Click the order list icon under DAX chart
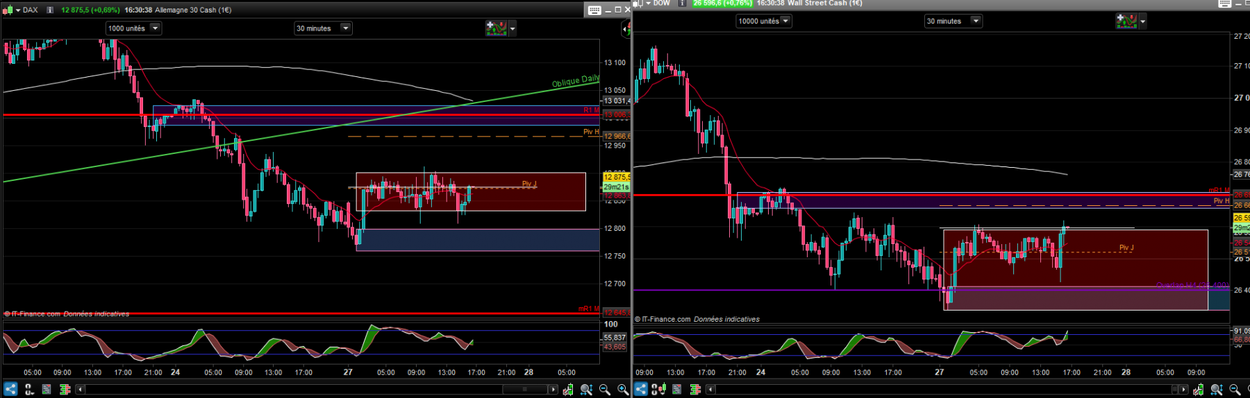1250x398 pixels. (x=47, y=389)
